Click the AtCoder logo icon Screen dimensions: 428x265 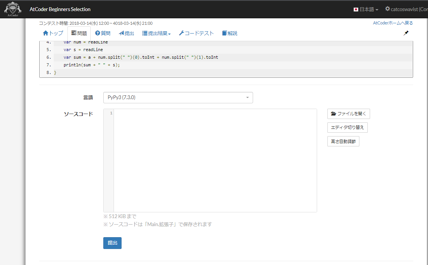[13, 9]
